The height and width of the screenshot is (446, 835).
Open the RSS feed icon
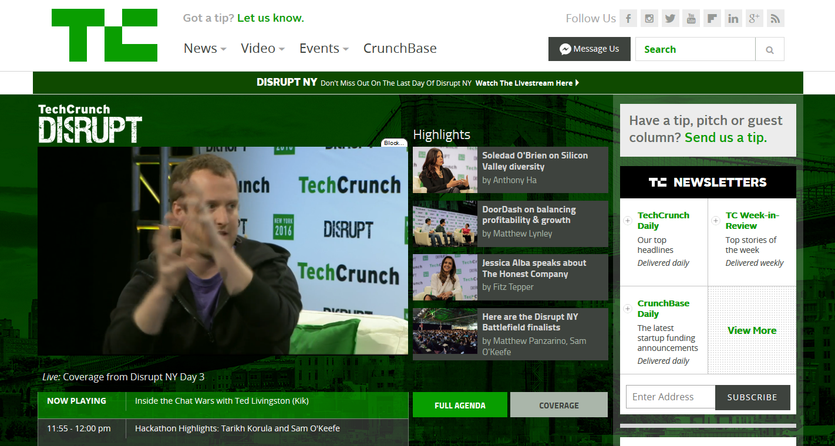tap(776, 18)
